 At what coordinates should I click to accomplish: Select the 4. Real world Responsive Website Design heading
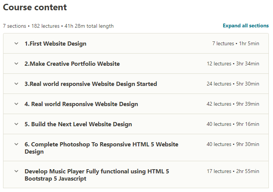point(81,104)
